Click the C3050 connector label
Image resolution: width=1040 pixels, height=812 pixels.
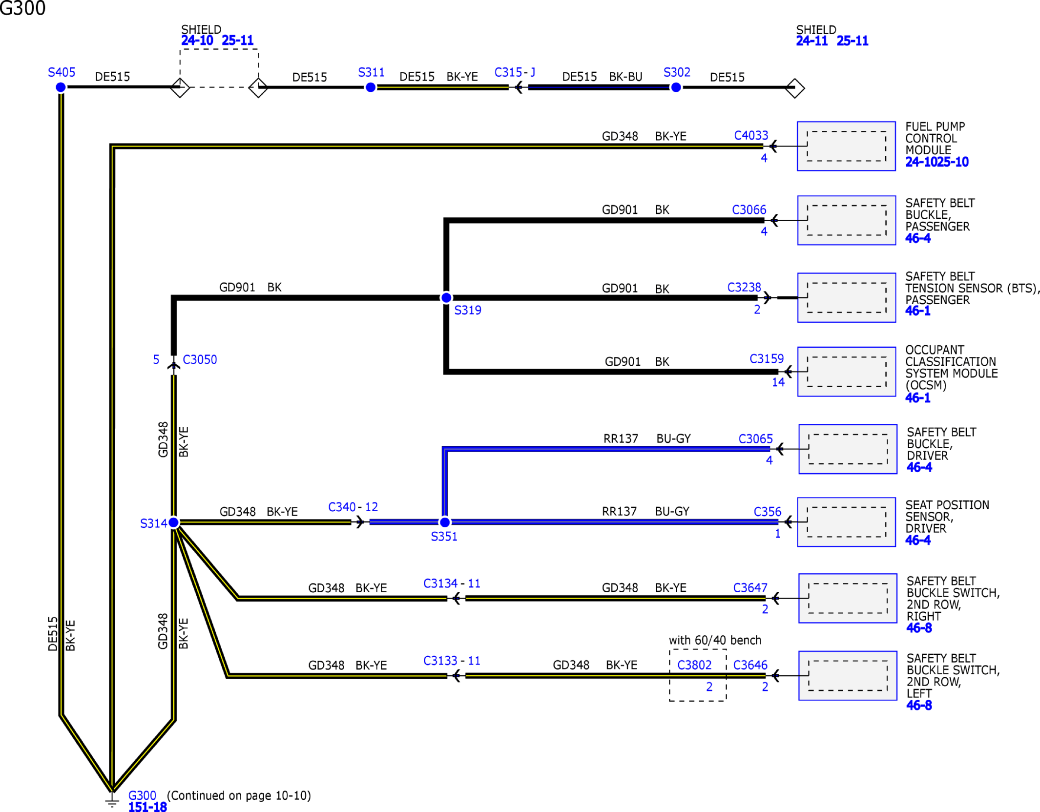(200, 360)
